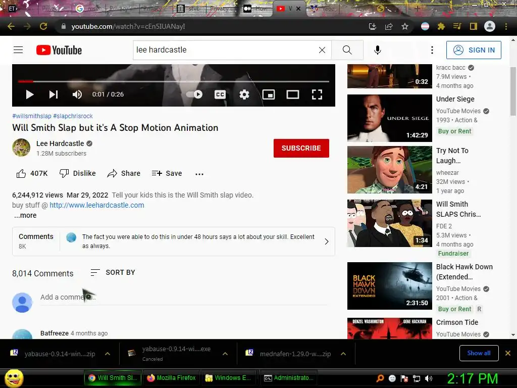517x388 pixels.
Task: Click Buy or Rent for Under Siege
Action: coord(455,131)
